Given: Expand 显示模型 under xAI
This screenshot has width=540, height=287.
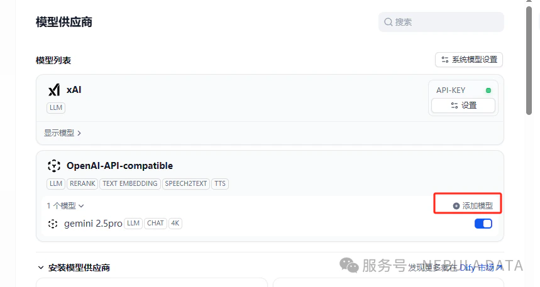Looking at the screenshot, I should [x=62, y=133].
